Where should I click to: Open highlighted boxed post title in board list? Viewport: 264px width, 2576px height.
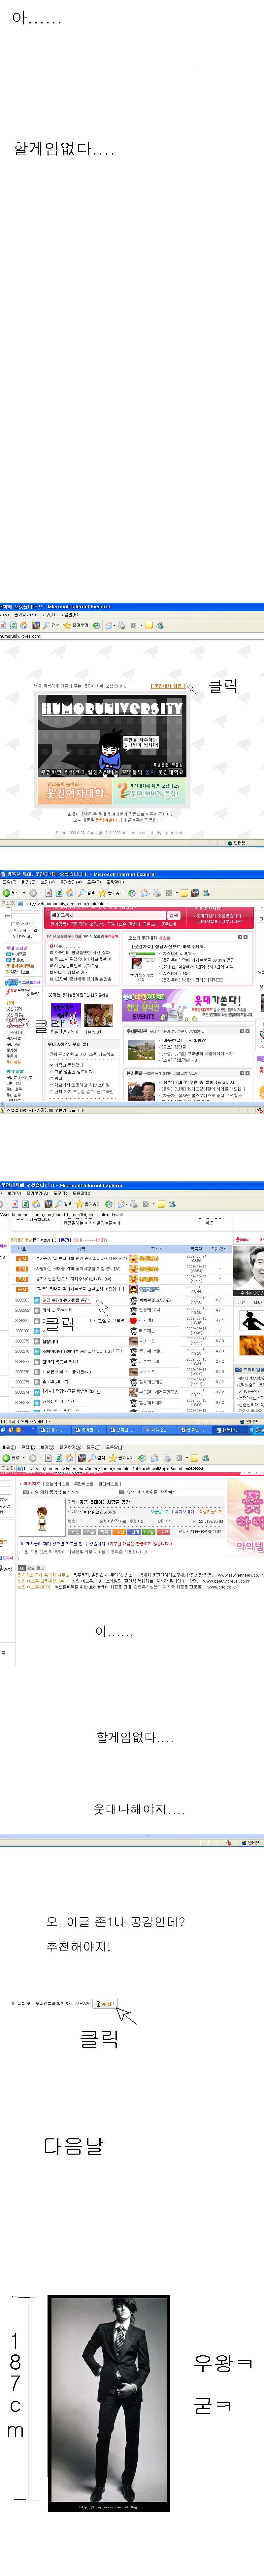tap(66, 1301)
